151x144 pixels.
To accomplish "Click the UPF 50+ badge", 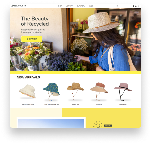I will [108, 126].
